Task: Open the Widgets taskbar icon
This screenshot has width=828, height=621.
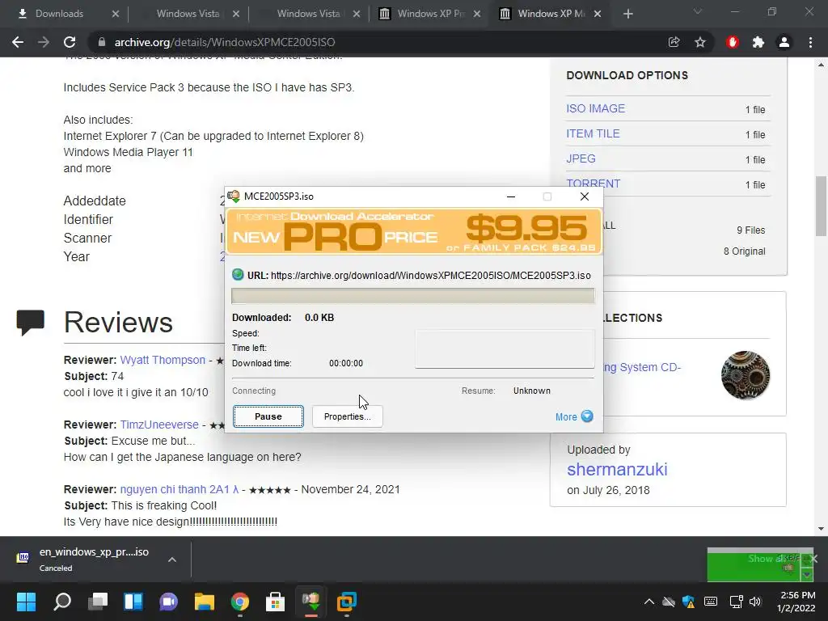Action: 133,602
